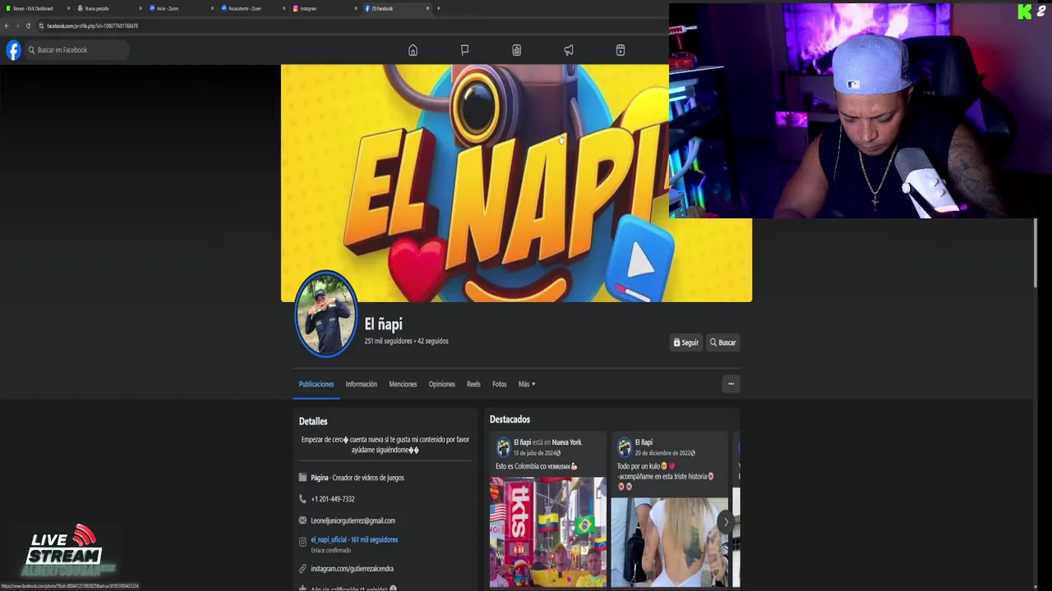Screen dimensions: 1052x591
Task: Reload the page with refresh icon
Action: [x=28, y=25]
